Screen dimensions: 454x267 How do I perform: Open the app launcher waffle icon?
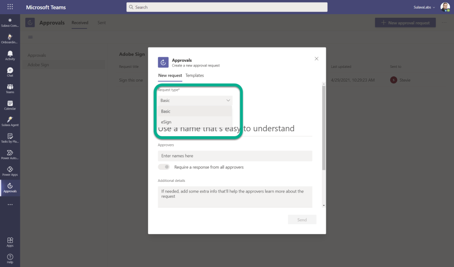(10, 7)
